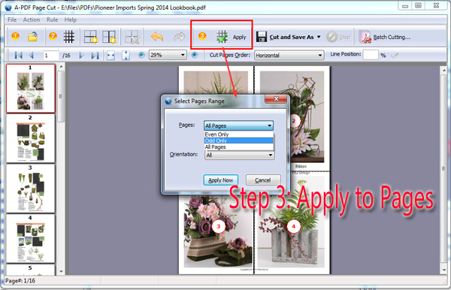Viewport: 451px width, 290px height.
Task: Click the zoom in round icon
Action: (x=195, y=55)
